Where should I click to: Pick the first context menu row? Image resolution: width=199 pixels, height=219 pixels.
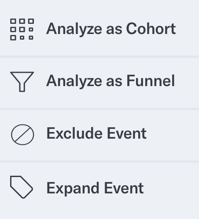click(x=99, y=30)
